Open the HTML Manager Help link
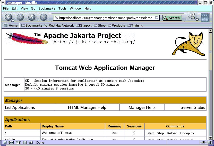Screen dimensions: 214x146 coord(87,108)
